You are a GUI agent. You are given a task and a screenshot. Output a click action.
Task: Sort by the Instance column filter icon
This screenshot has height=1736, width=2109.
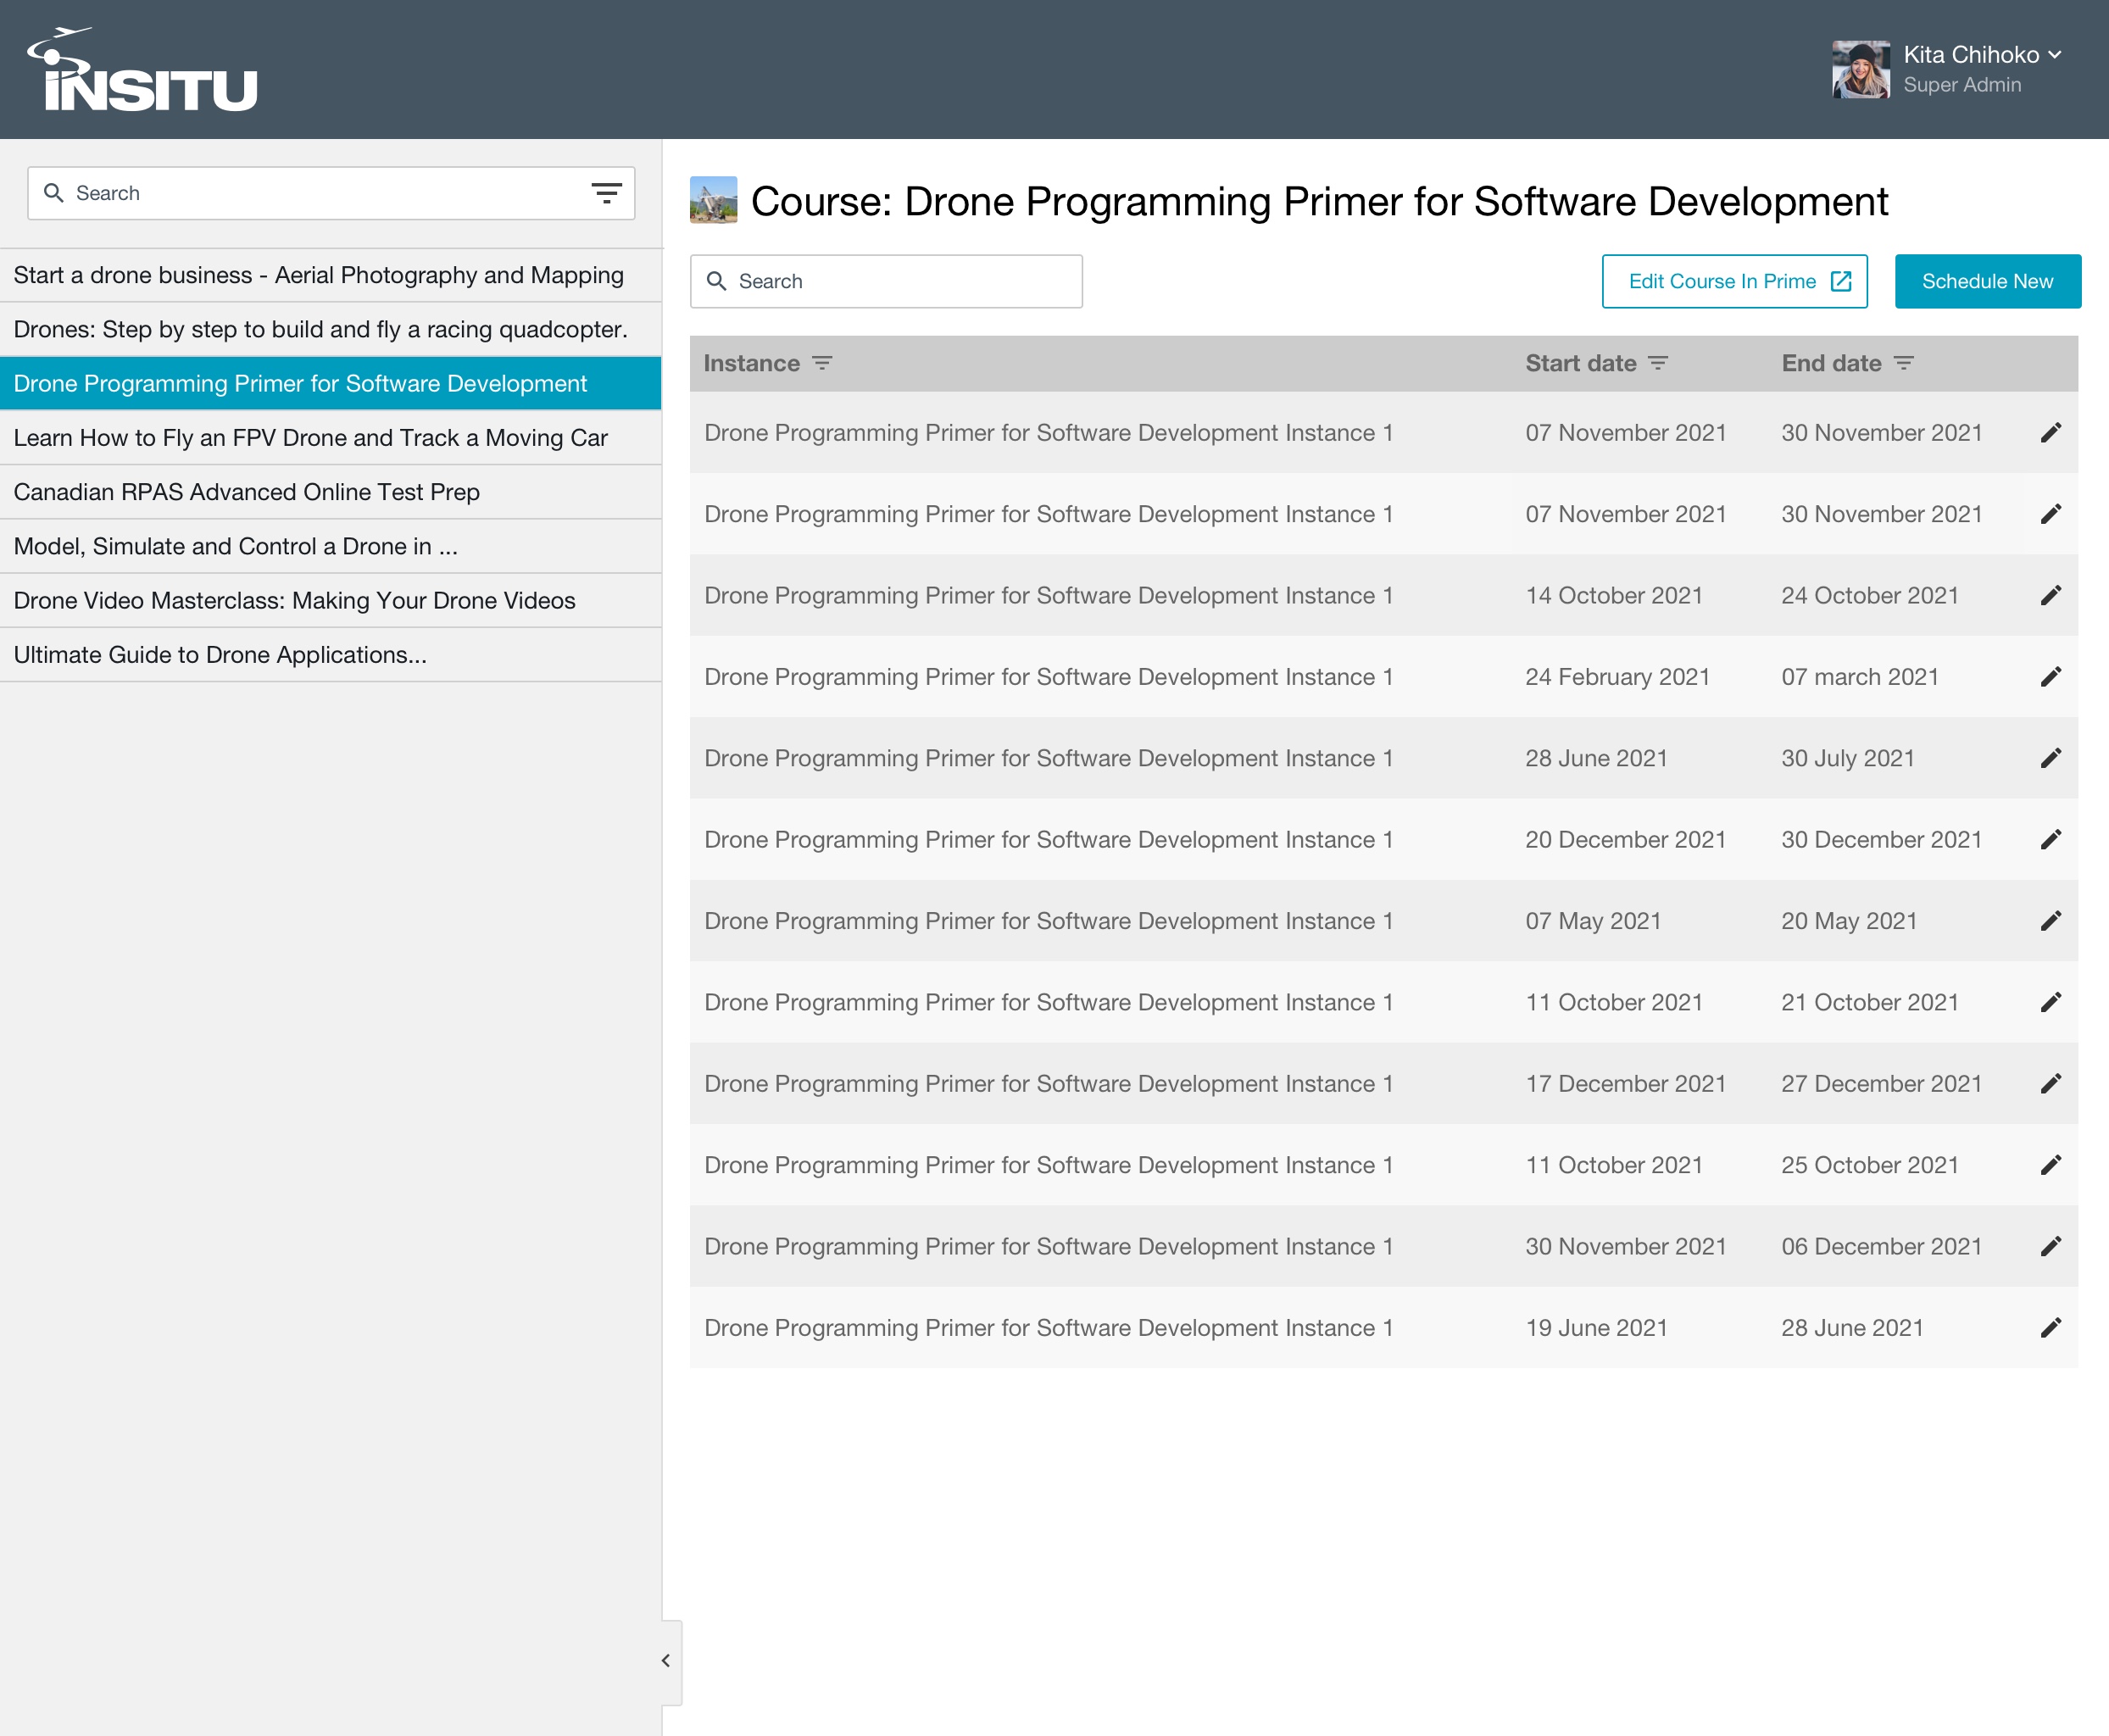[x=822, y=363]
